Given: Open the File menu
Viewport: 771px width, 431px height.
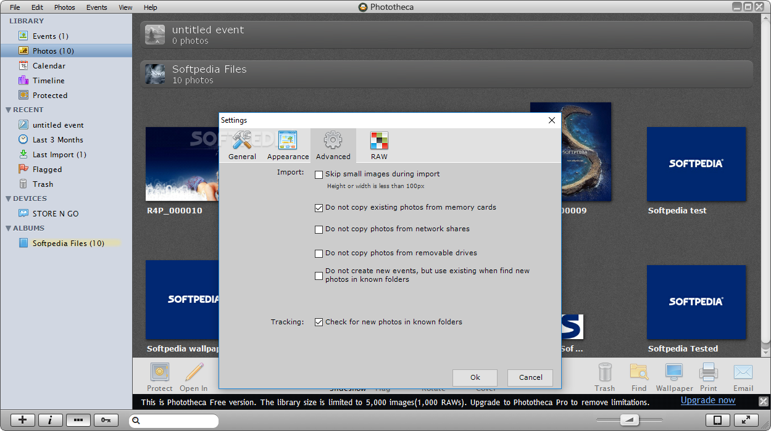Looking at the screenshot, I should pyautogui.click(x=15, y=7).
